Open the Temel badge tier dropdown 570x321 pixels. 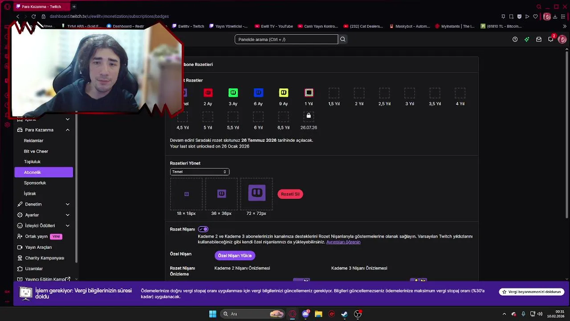199,172
